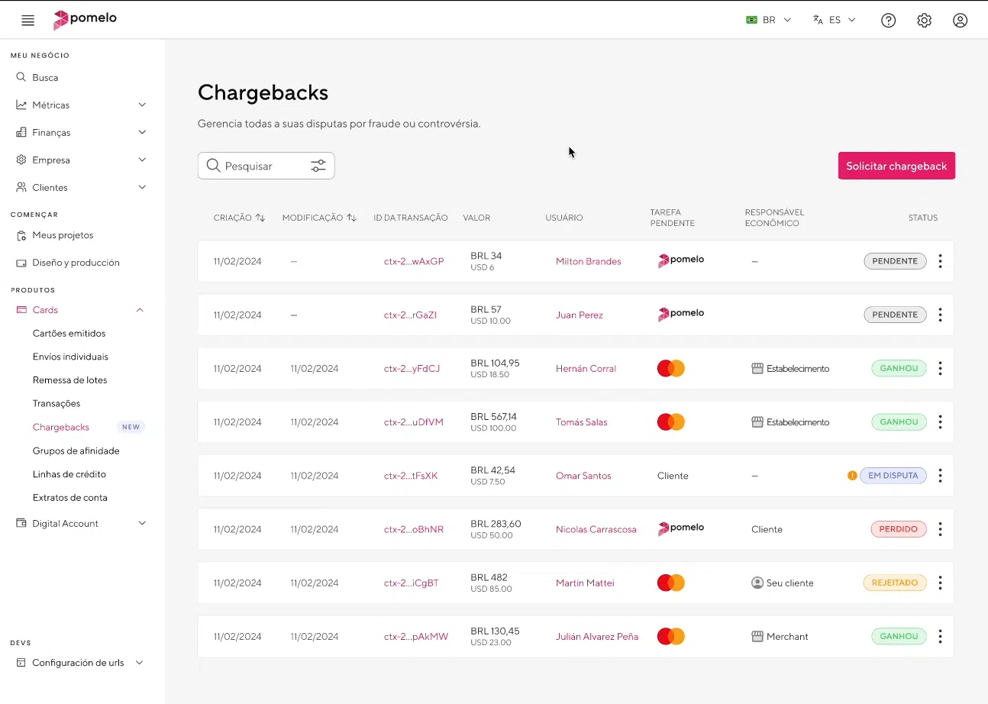988x704 pixels.
Task: Toggle sorting on the Modificação column
Action: click(350, 218)
